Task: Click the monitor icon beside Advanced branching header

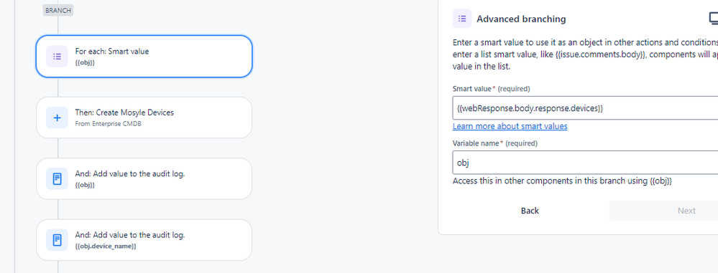Action: pyautogui.click(x=714, y=19)
